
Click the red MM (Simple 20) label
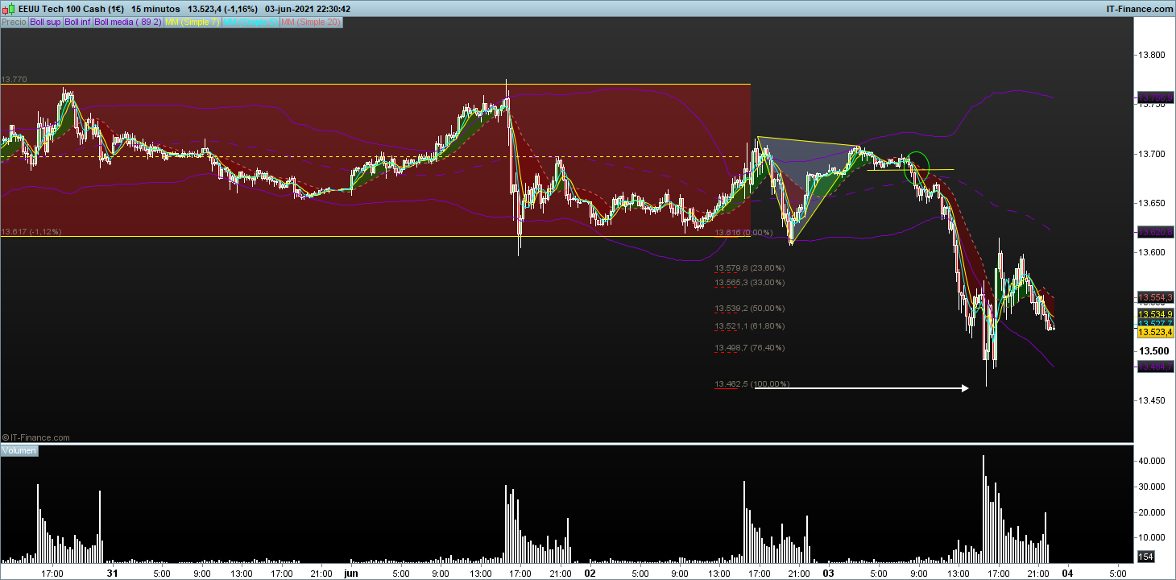[310, 23]
